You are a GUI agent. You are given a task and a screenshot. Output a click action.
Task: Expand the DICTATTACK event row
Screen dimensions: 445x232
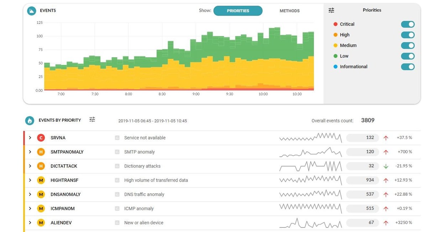(30, 166)
